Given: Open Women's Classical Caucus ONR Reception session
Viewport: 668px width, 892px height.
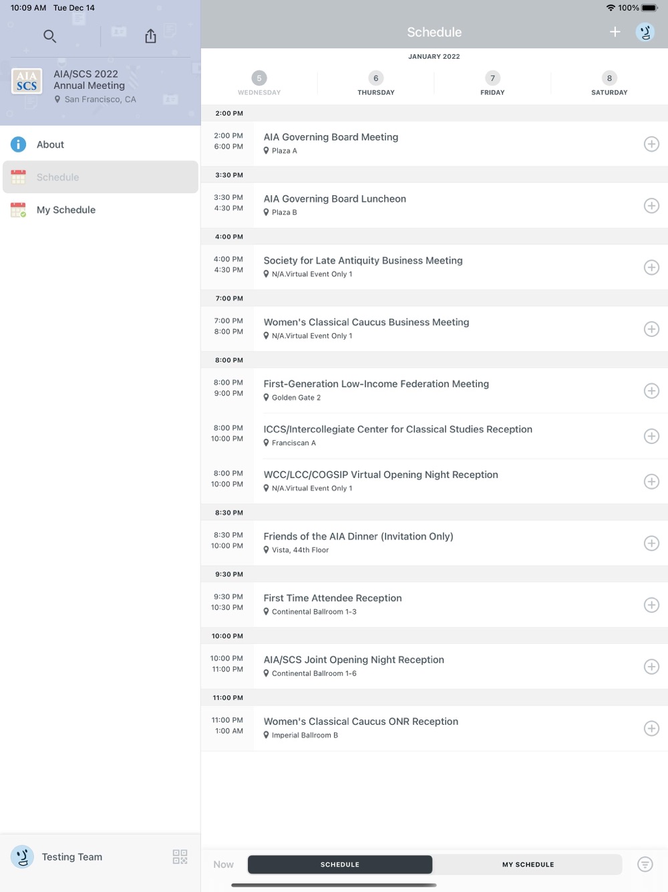Looking at the screenshot, I should (x=434, y=728).
